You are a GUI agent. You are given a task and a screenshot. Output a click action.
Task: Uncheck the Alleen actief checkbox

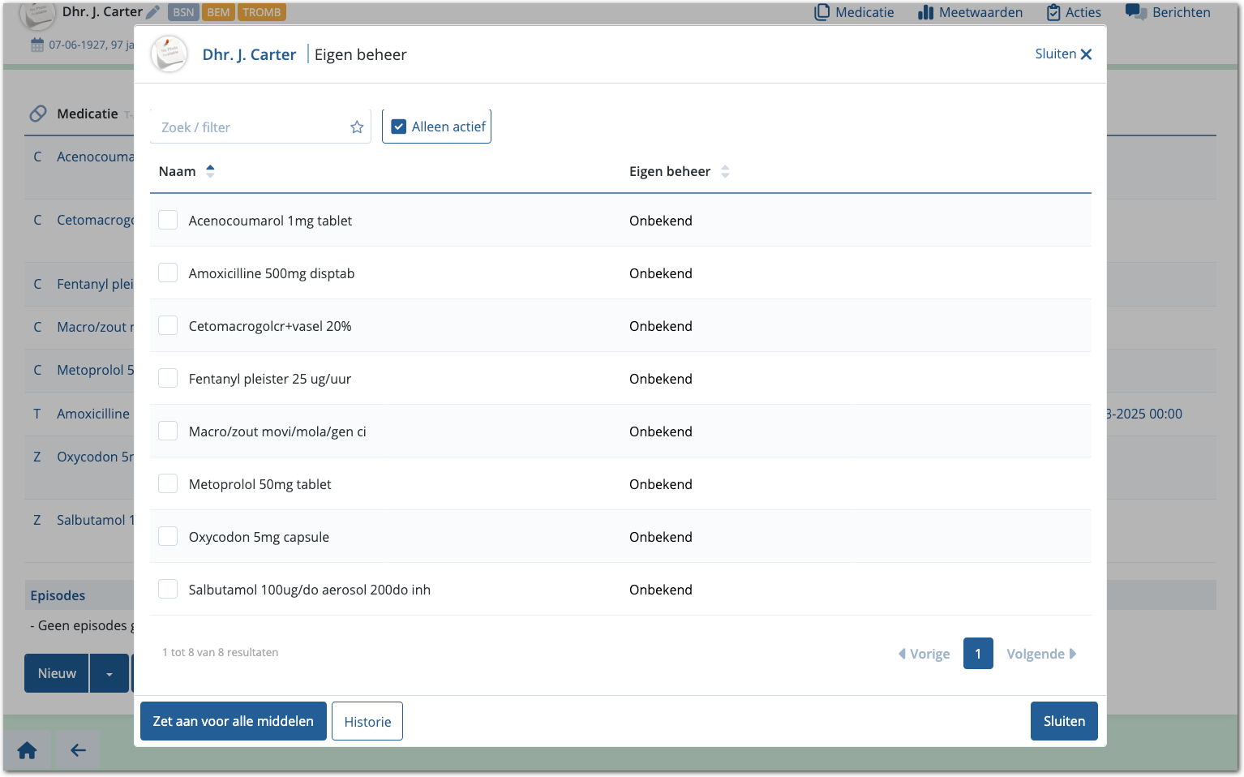(399, 127)
